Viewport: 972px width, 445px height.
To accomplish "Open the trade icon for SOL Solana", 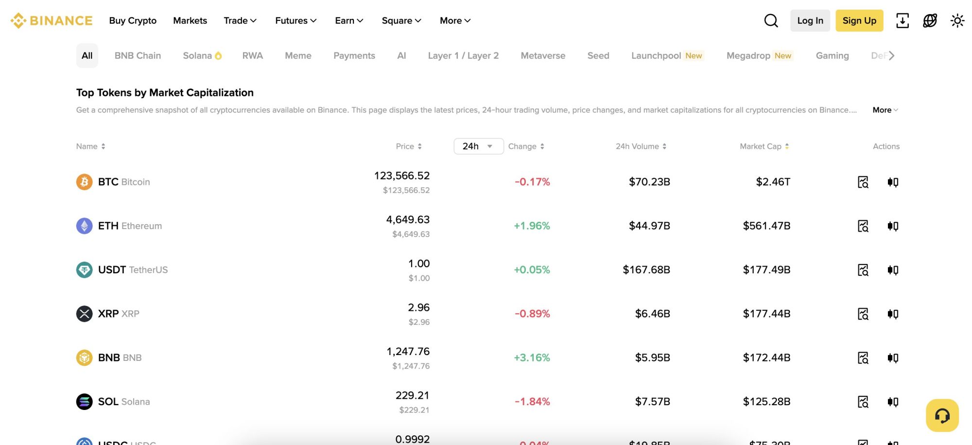I will [x=893, y=402].
